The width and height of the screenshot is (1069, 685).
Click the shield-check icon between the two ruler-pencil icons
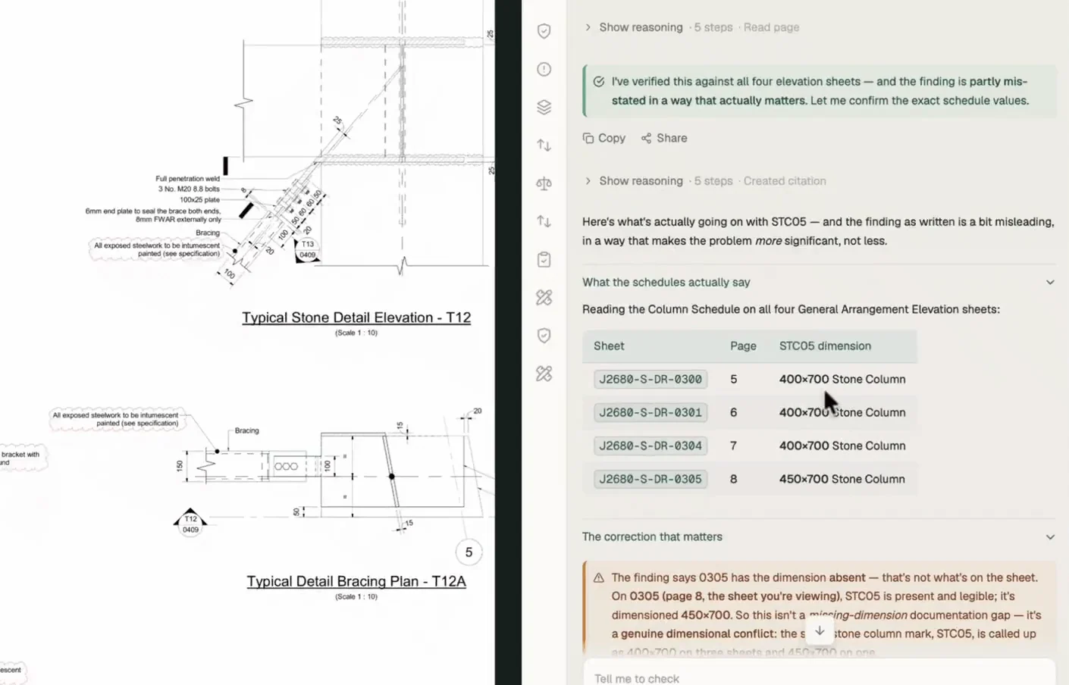coord(544,335)
